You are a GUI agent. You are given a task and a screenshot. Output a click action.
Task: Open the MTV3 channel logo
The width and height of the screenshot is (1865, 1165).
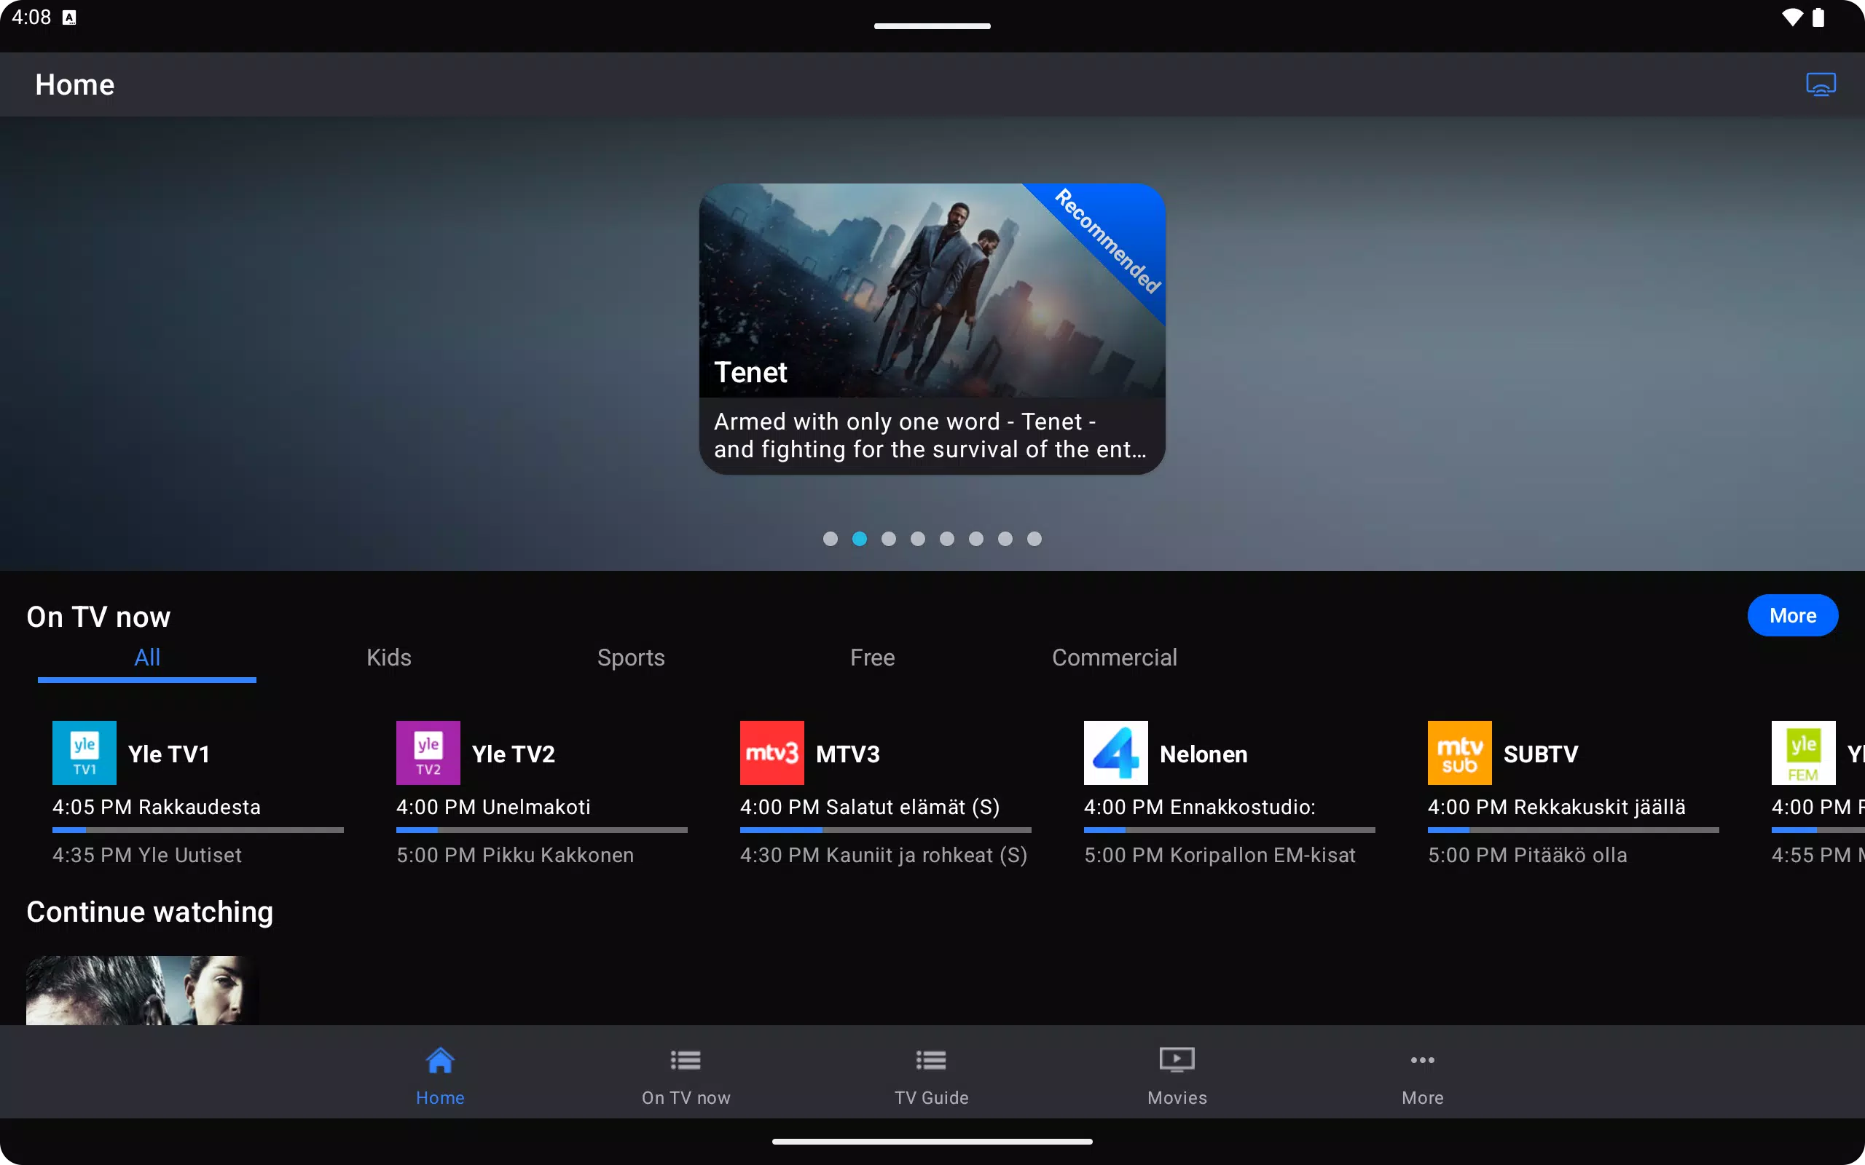pyautogui.click(x=771, y=753)
